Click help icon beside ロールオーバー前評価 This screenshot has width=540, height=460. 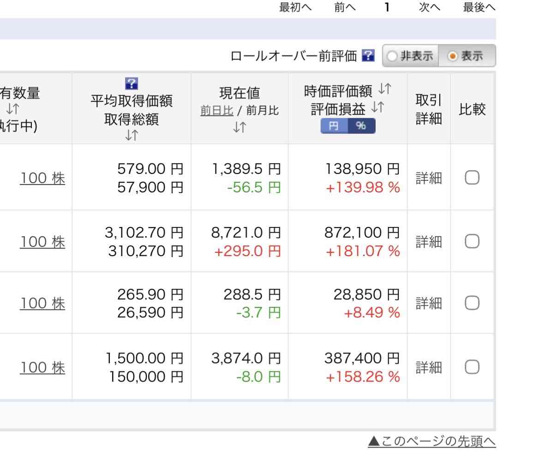[x=368, y=56]
